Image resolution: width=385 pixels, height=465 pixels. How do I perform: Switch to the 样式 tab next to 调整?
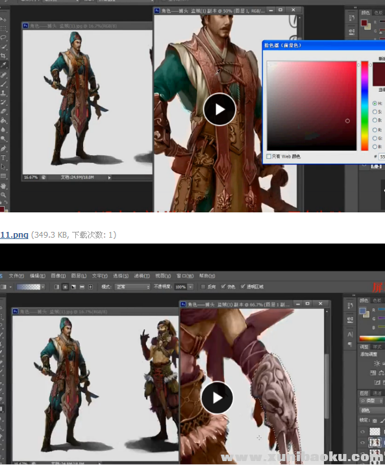pyautogui.click(x=377, y=347)
